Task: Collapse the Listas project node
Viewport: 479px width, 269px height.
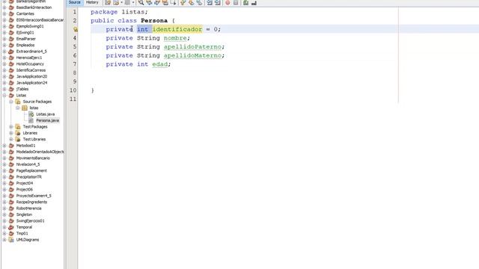Action: tap(4, 96)
